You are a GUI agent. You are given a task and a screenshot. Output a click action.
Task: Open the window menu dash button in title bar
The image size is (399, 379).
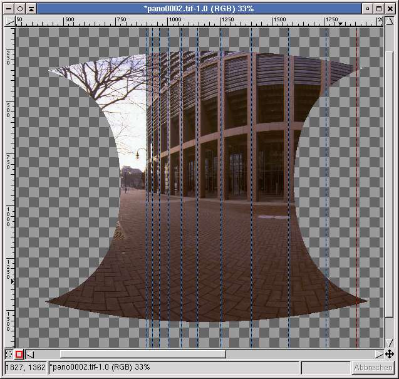tap(9, 9)
